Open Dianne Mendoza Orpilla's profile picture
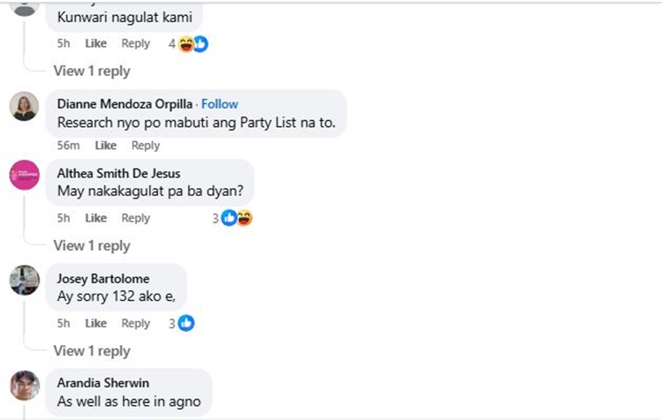Screen dimensions: 662x420 coord(25,107)
